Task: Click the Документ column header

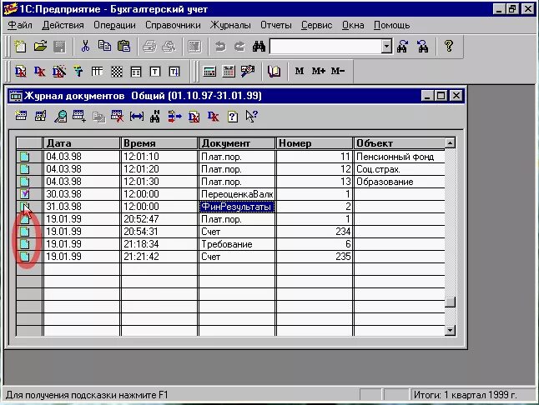Action: (x=237, y=143)
